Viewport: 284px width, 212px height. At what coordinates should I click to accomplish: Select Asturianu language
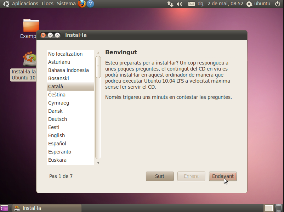point(70,62)
